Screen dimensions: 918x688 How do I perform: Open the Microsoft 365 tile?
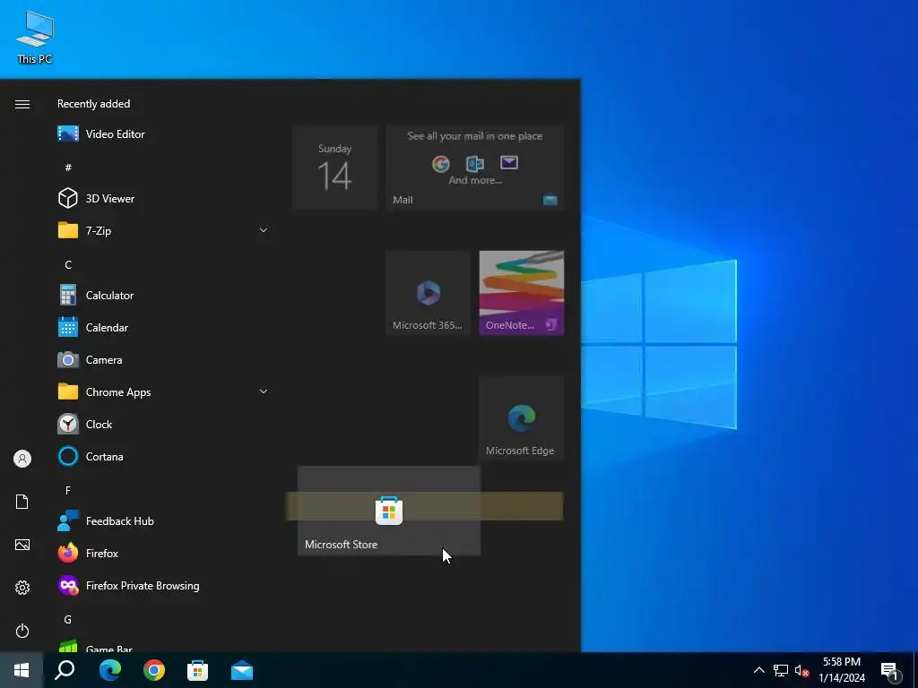point(428,293)
